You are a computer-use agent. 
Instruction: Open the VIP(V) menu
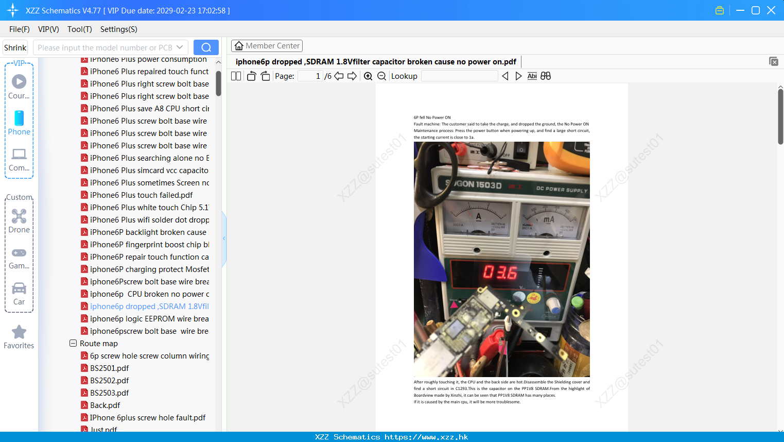48,29
